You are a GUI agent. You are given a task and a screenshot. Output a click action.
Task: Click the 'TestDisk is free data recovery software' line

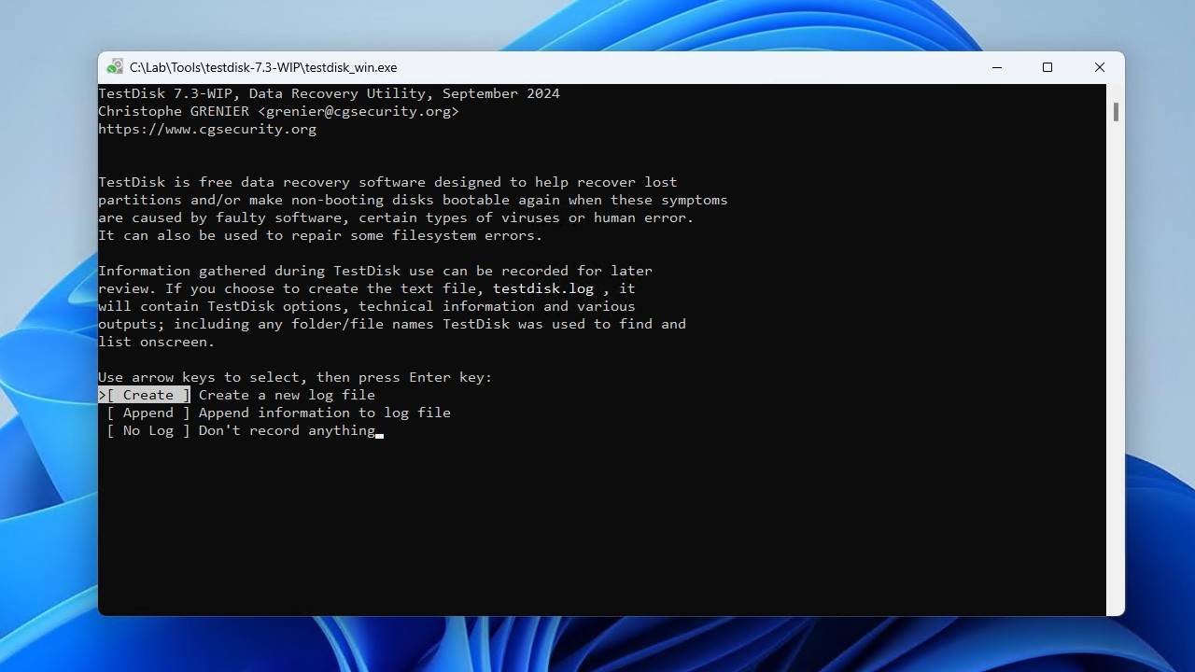click(x=387, y=182)
